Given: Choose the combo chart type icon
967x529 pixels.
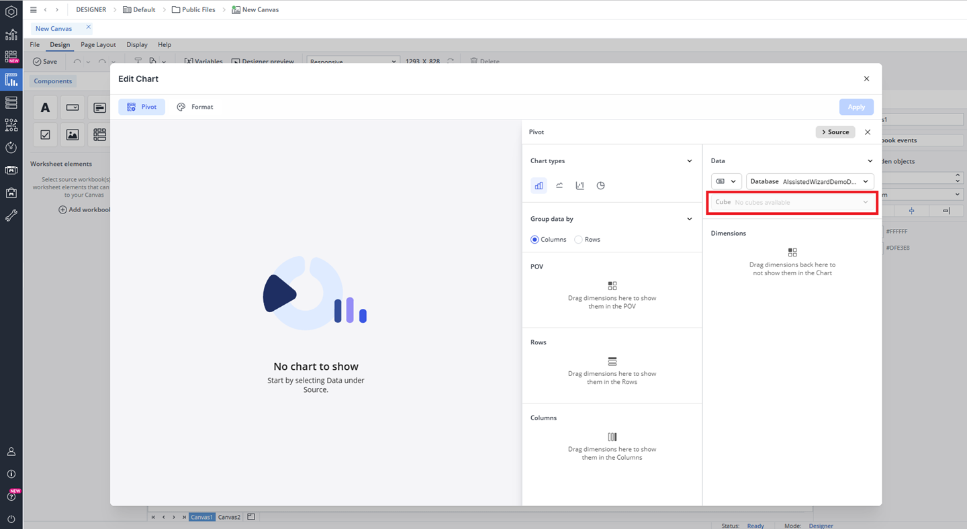Looking at the screenshot, I should pos(580,186).
